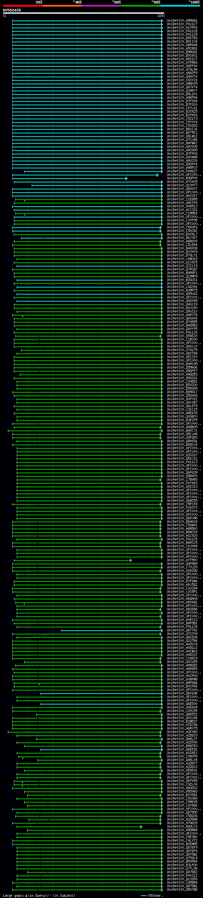
Task: Select hit label UniRef100_Q9LWS2
Action: (x=182, y=136)
